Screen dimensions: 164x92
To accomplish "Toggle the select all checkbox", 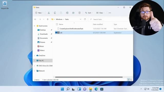I will coord(57,24).
